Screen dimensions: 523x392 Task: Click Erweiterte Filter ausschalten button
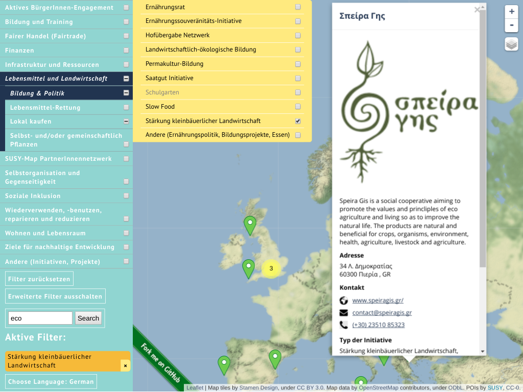55,297
